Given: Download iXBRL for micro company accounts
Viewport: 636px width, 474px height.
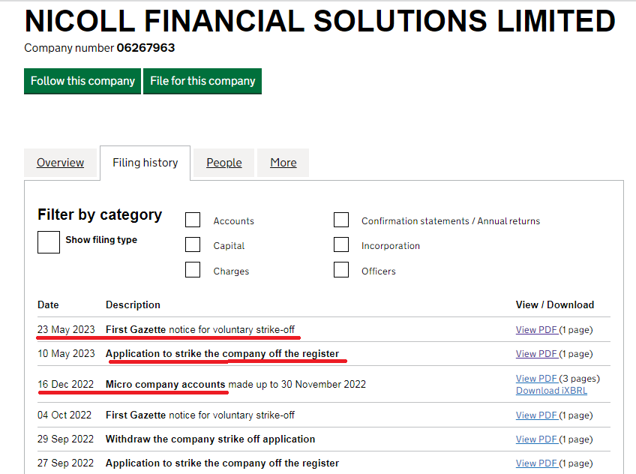Looking at the screenshot, I should pyautogui.click(x=551, y=391).
